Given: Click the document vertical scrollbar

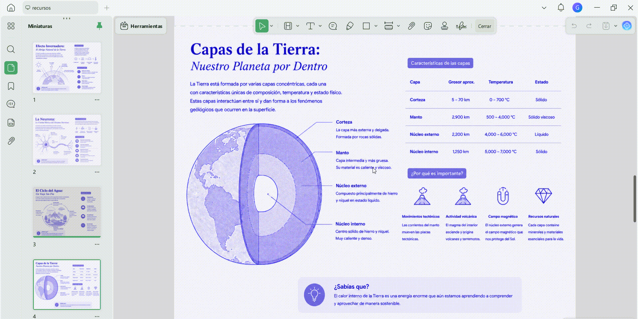Looking at the screenshot, I should (635, 199).
